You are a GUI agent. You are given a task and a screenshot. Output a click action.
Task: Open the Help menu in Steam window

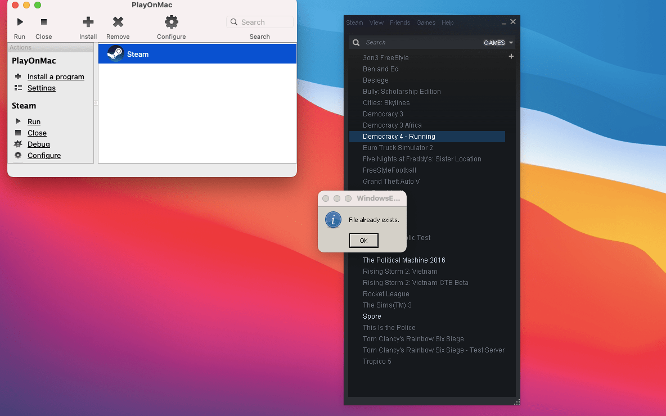tap(447, 22)
